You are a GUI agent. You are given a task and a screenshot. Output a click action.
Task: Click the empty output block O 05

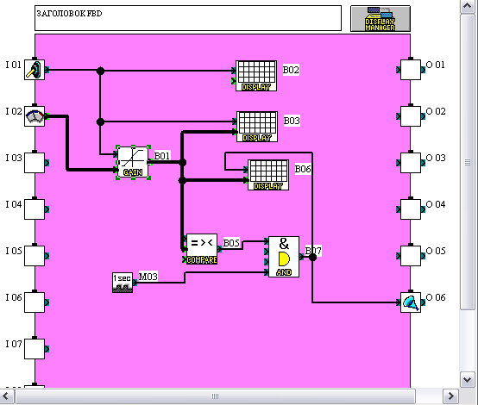(411, 256)
